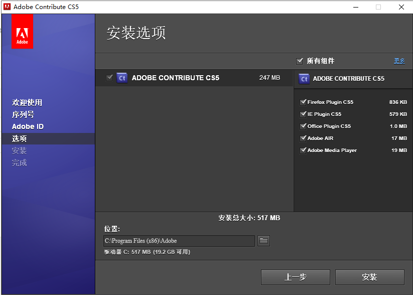Toggle the Office Plugin CS5 checkbox
Viewport: 413px width, 295px height.
(x=302, y=126)
